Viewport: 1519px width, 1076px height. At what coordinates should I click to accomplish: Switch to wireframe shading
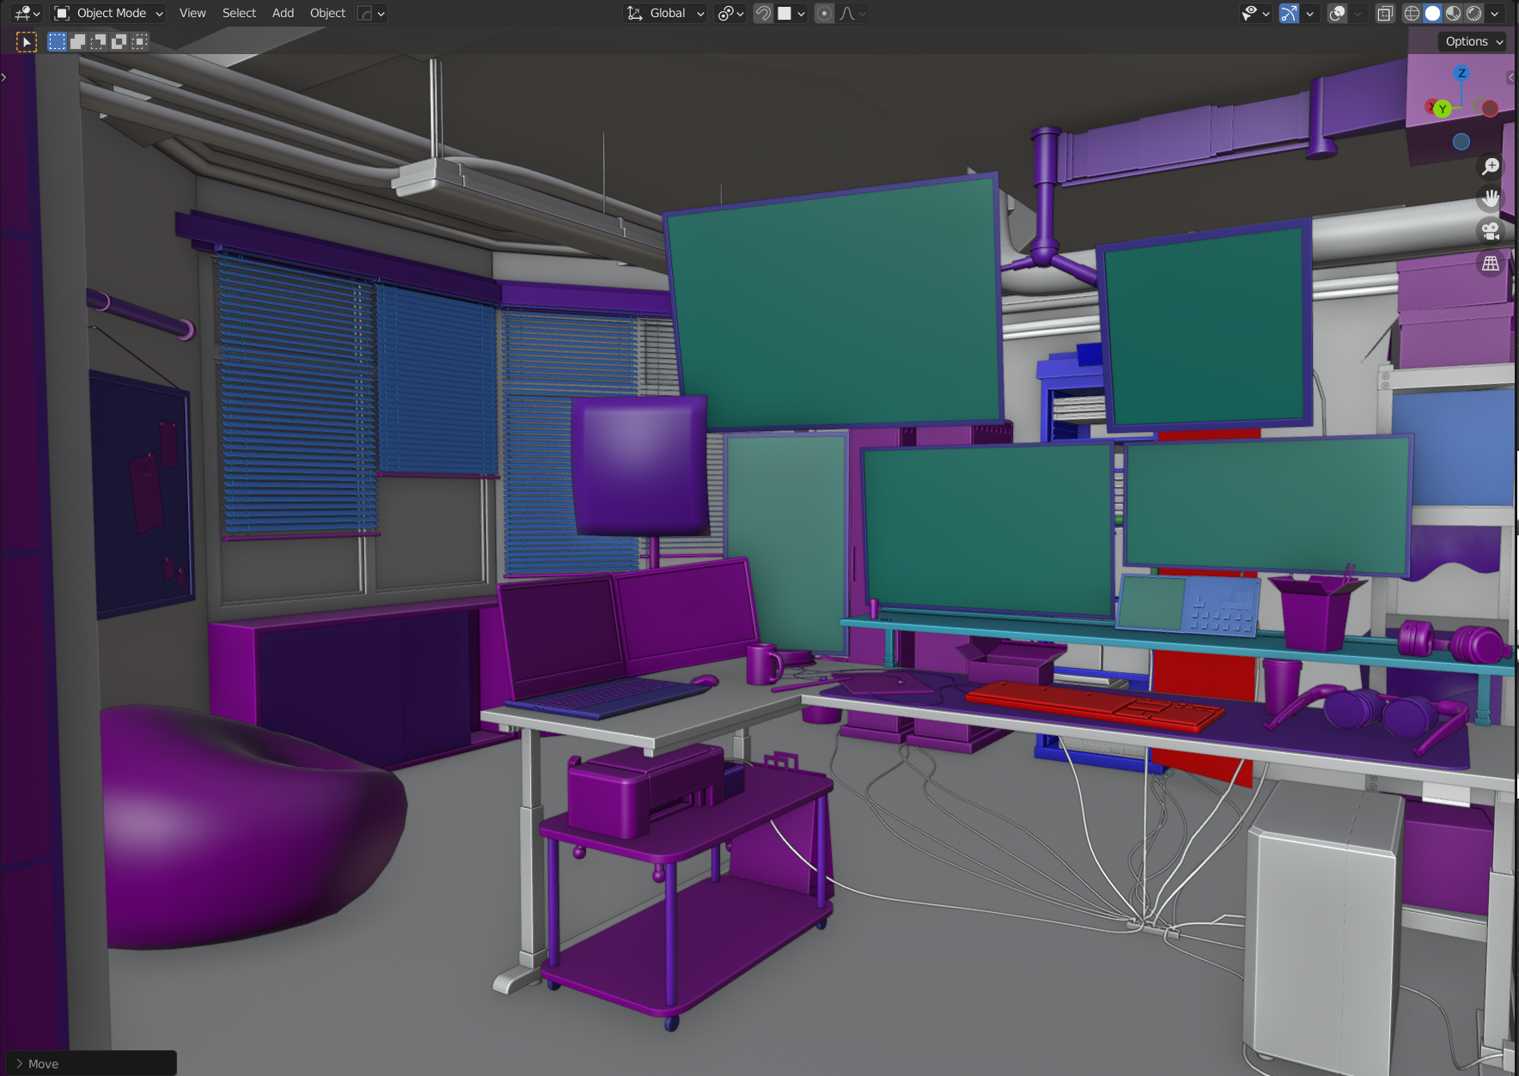pyautogui.click(x=1412, y=13)
